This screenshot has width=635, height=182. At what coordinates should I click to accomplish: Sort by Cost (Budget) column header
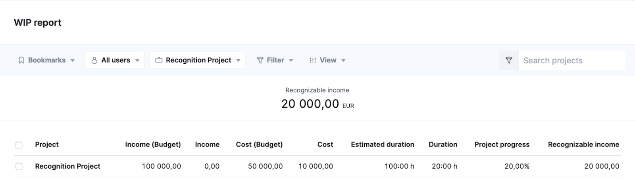[x=259, y=145]
